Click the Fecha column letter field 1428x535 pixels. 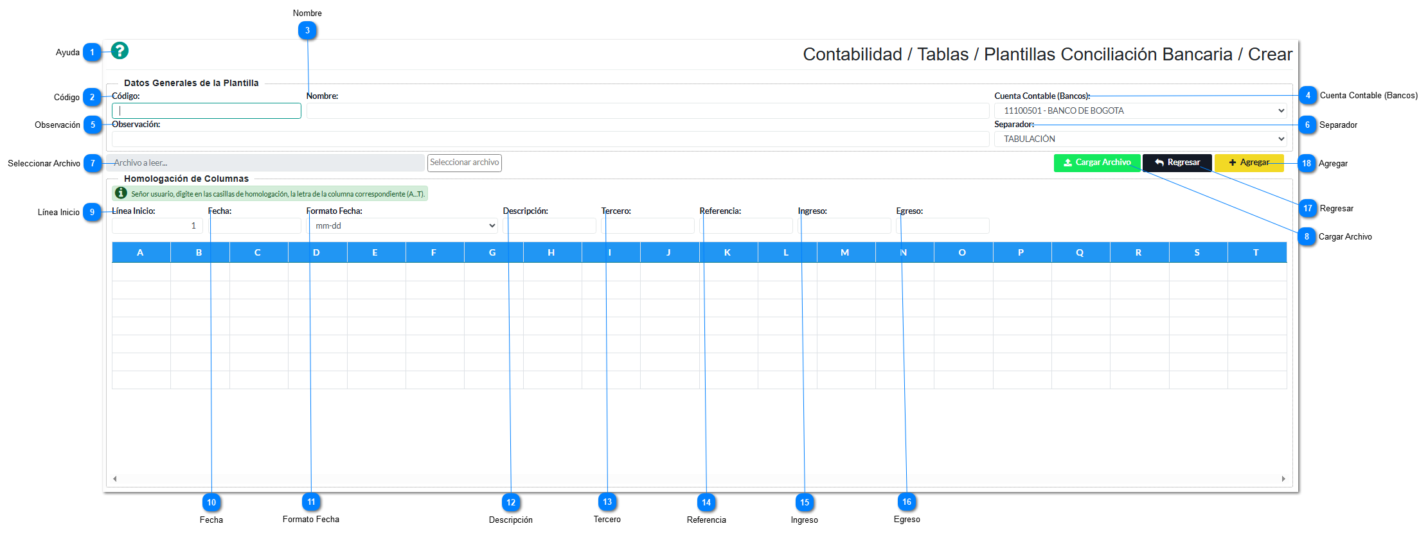point(255,226)
